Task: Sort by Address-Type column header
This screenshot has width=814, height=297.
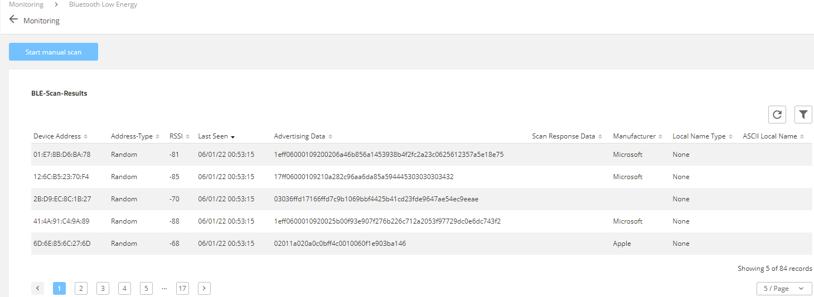Action: [132, 136]
